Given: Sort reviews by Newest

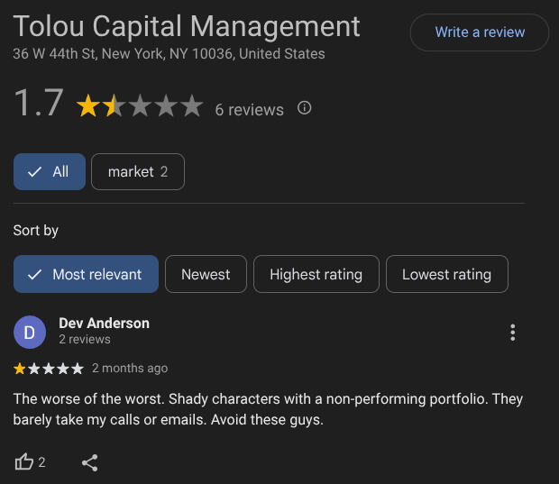Looking at the screenshot, I should tap(206, 274).
